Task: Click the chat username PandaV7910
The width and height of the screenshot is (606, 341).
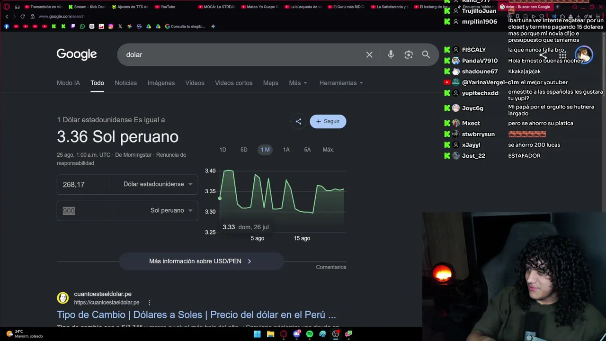Action: (x=480, y=61)
